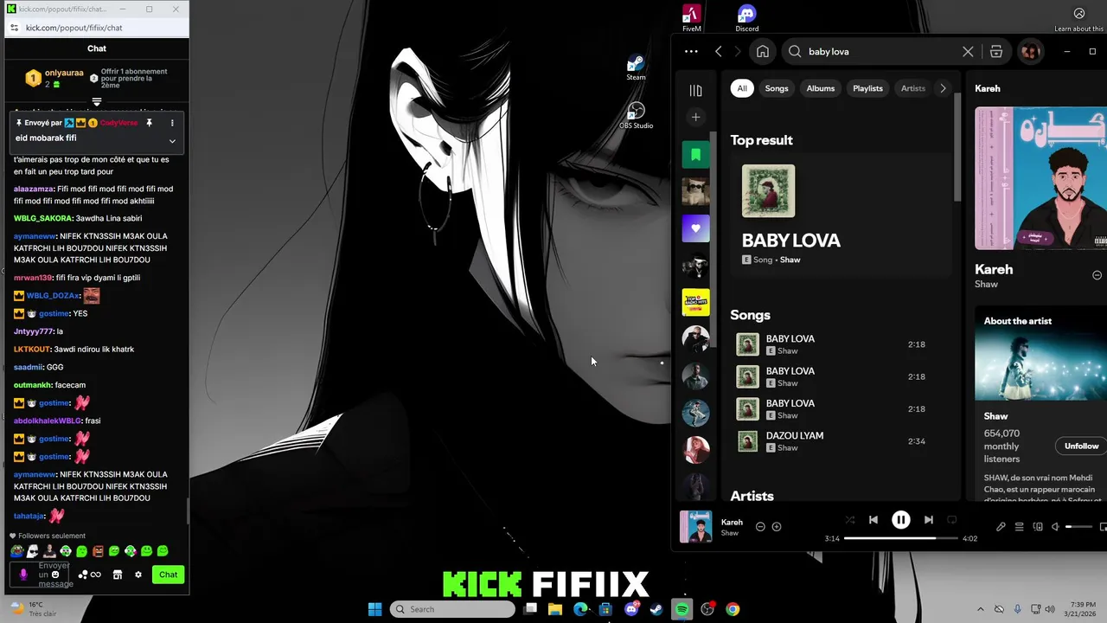The width and height of the screenshot is (1107, 623).
Task: Open Kick chat settings gear
Action: tap(138, 575)
